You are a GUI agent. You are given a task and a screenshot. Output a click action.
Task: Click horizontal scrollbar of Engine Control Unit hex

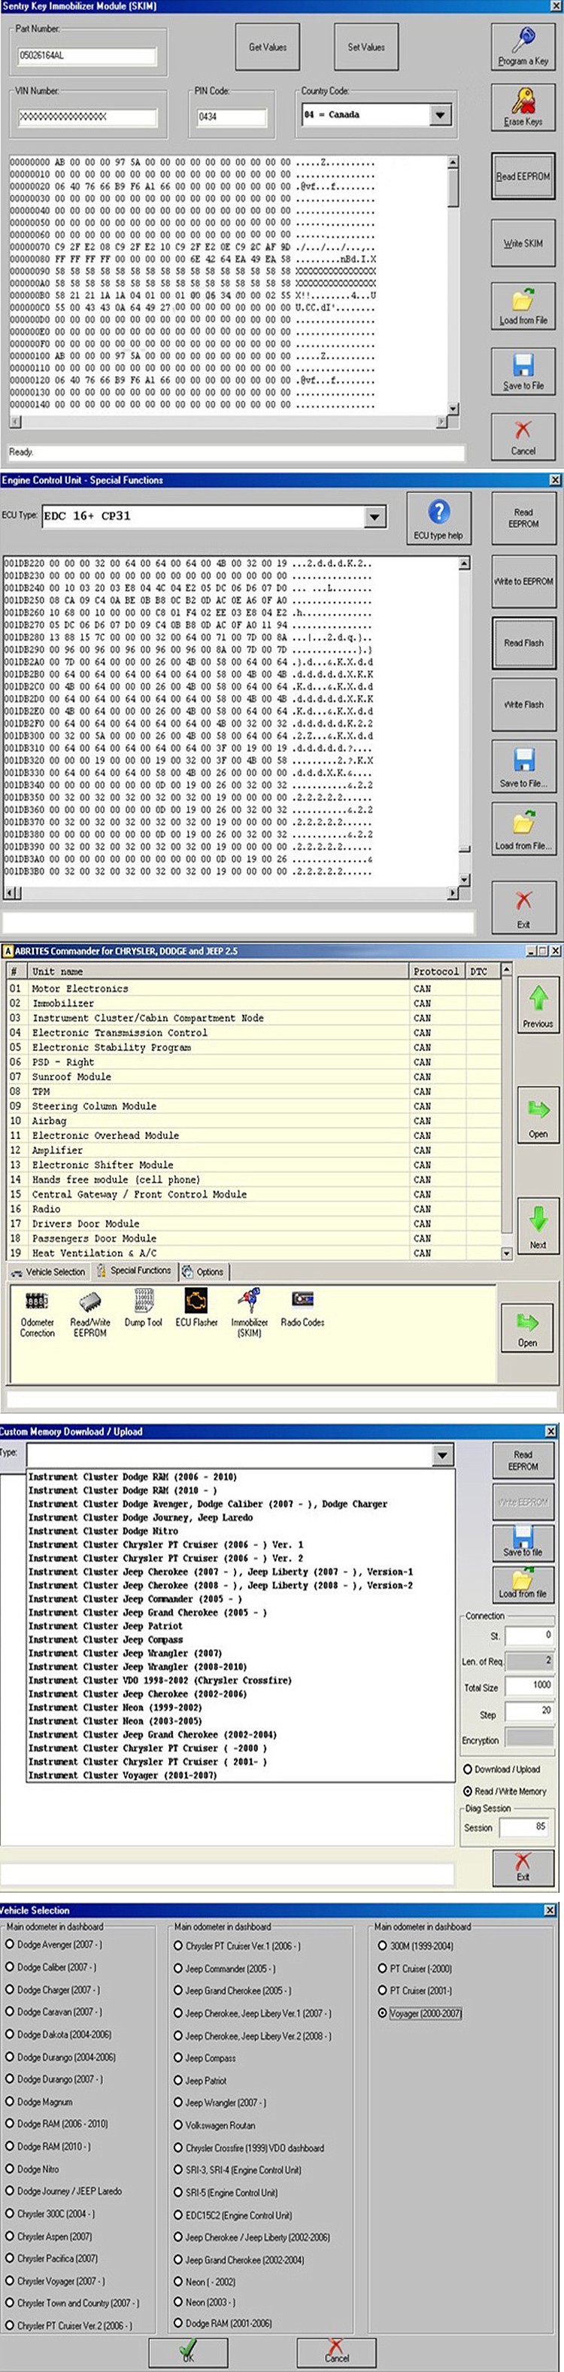[230, 892]
